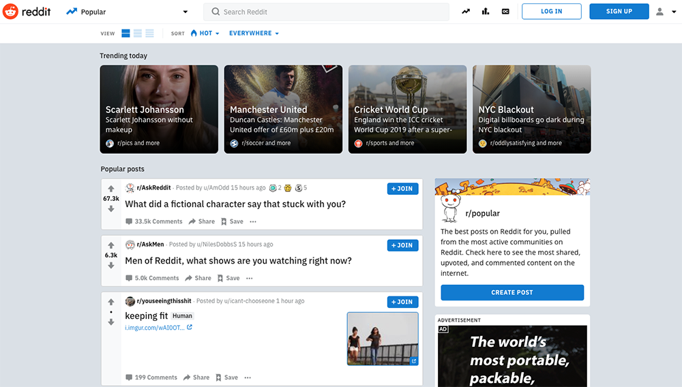Click the closed captions icon in header
The width and height of the screenshot is (682, 387).
[505, 12]
